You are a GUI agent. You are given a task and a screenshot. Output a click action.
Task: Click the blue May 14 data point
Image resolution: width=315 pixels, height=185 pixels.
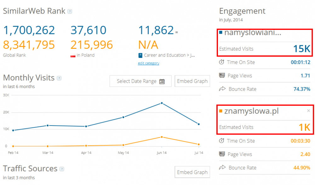pyautogui.click(x=123, y=117)
